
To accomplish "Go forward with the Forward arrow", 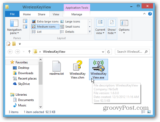I will pos(17,52).
